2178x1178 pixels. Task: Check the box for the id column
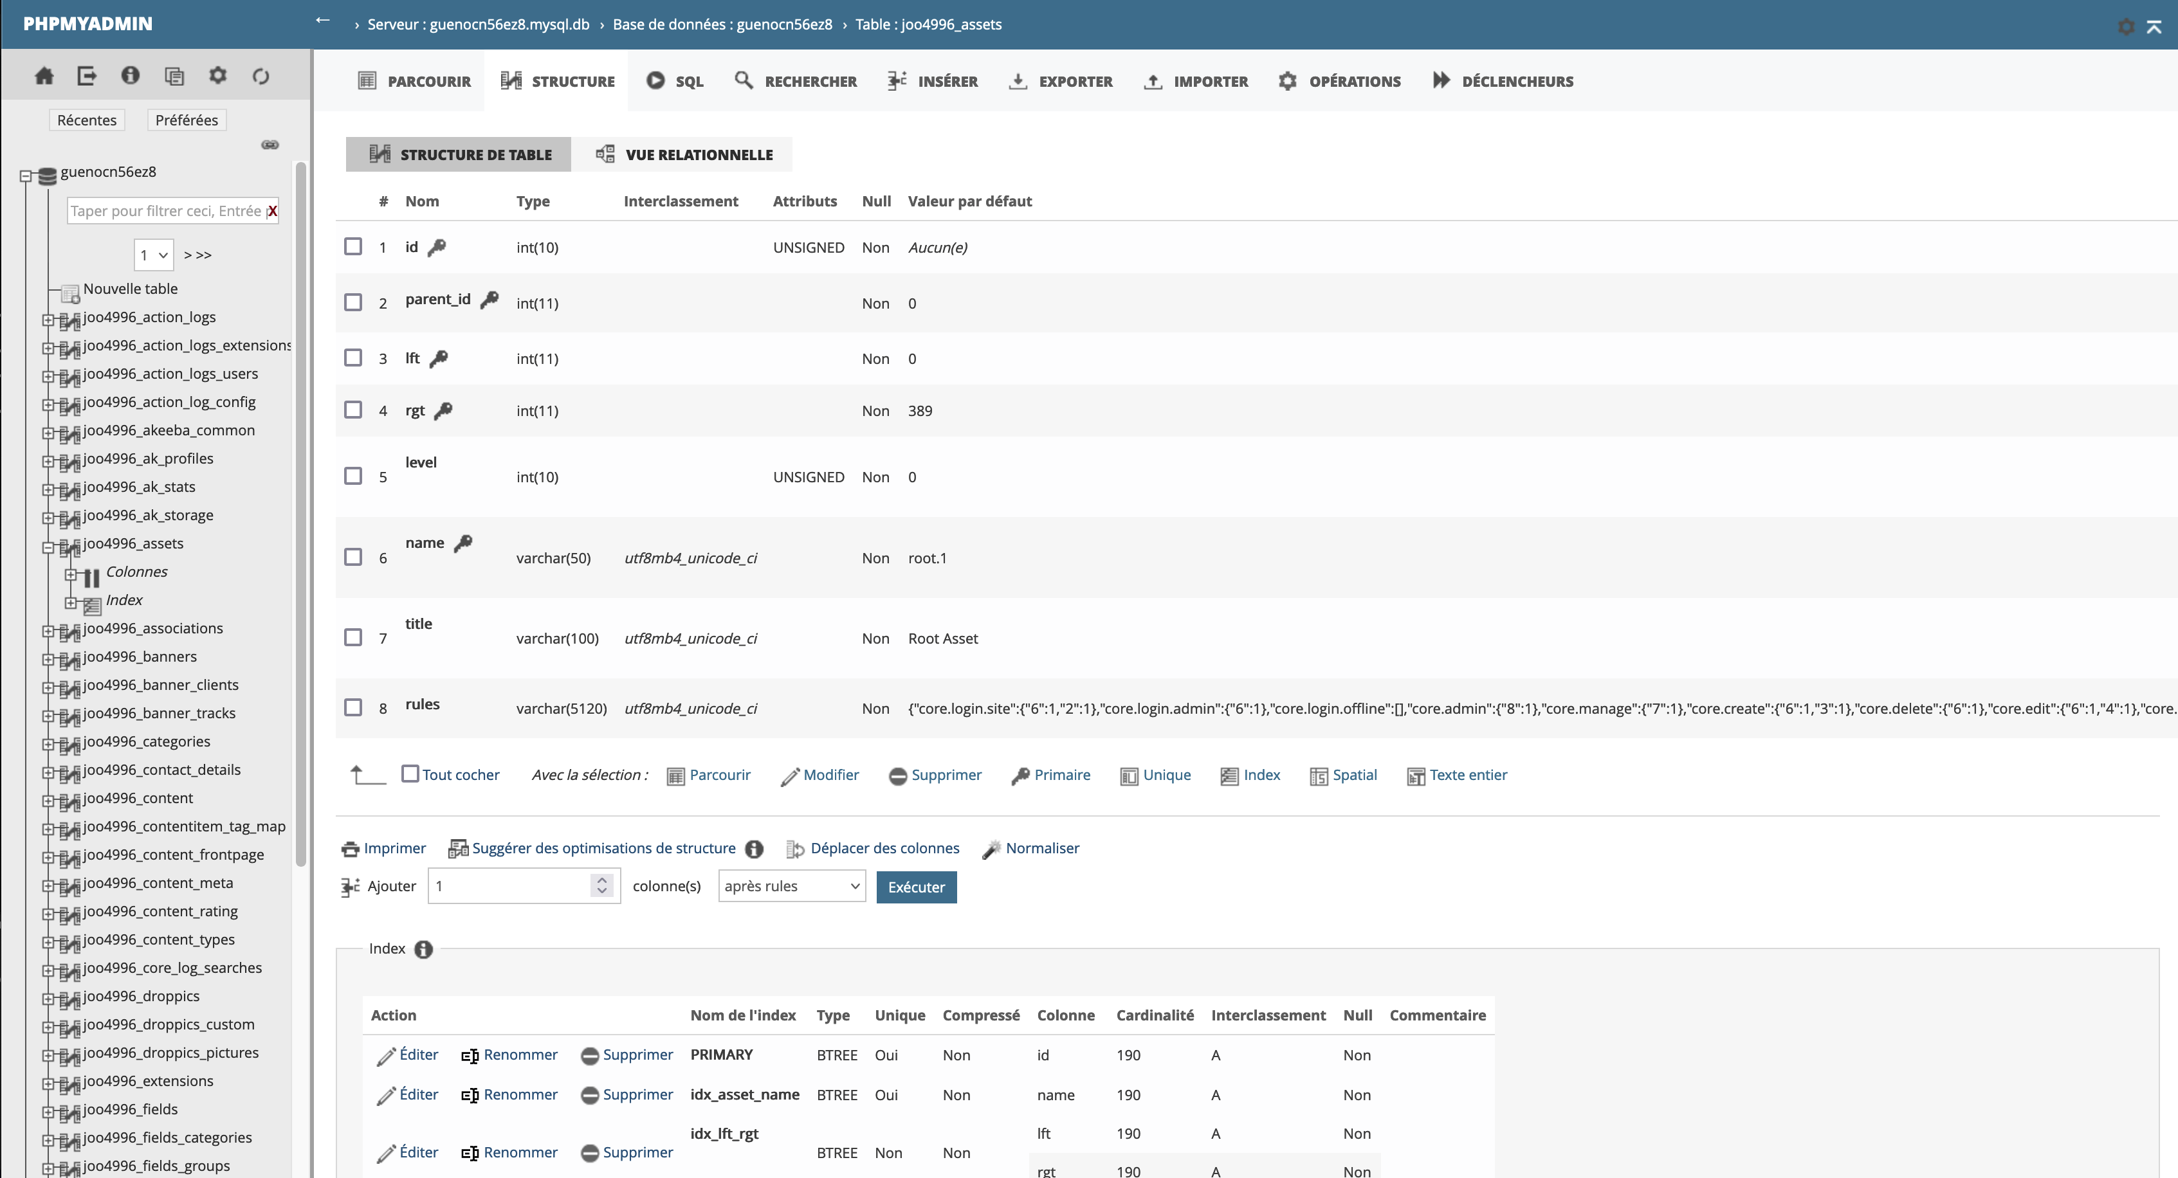pyautogui.click(x=353, y=247)
